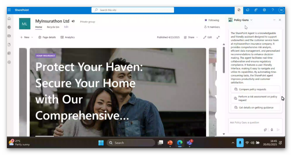The image size is (292, 155).
Task: Open Policy Guru more options ellipsis
Action: [274, 20]
